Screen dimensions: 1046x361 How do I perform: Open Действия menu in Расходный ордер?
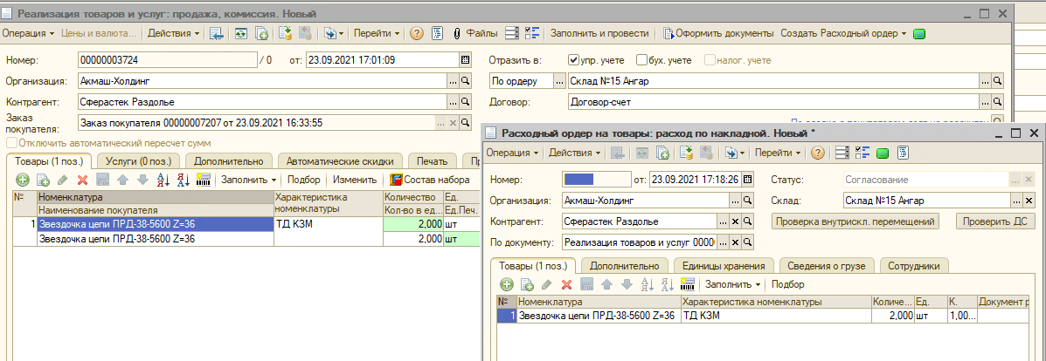point(575,153)
